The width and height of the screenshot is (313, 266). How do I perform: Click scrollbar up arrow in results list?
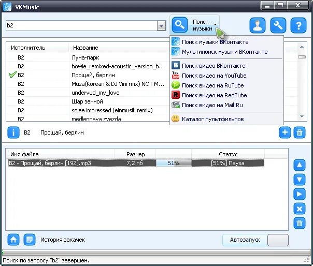pyautogui.click(x=302, y=47)
